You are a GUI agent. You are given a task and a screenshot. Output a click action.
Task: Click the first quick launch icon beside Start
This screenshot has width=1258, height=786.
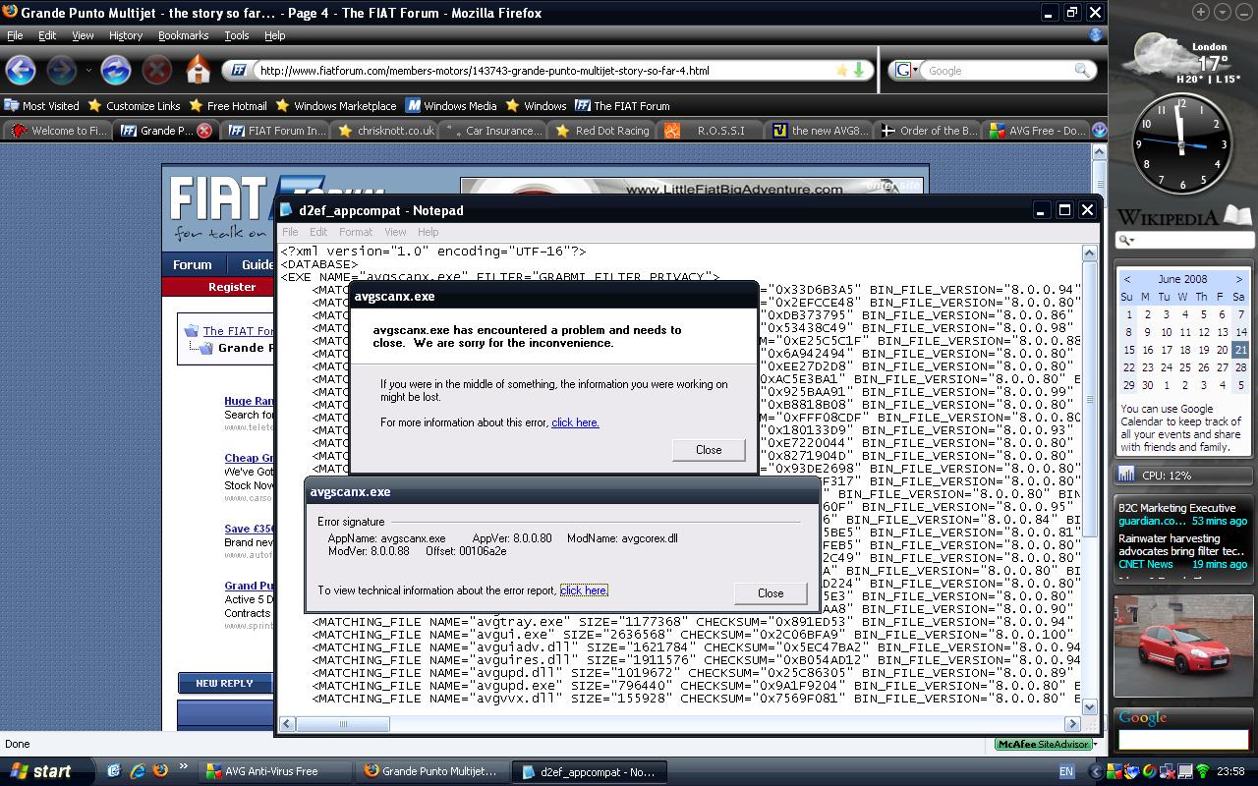114,771
